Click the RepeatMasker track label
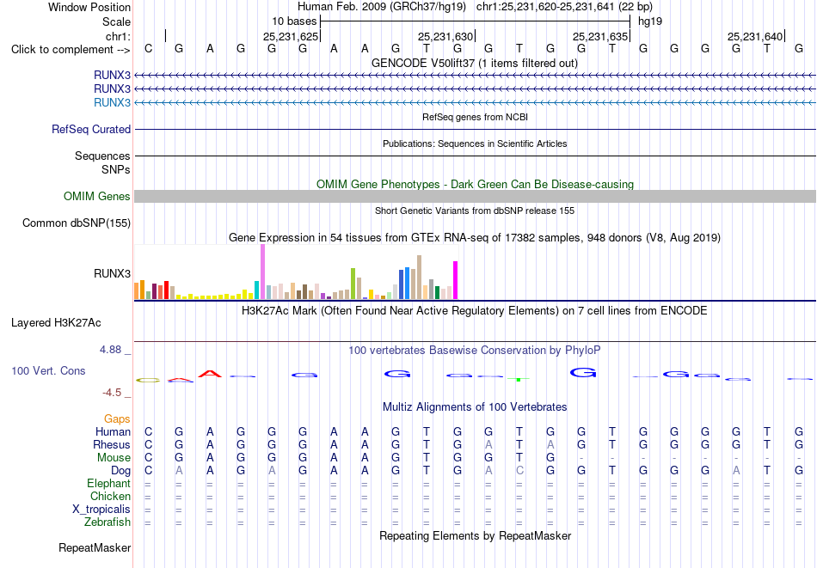Screen dimensions: 817x568 click(x=95, y=547)
